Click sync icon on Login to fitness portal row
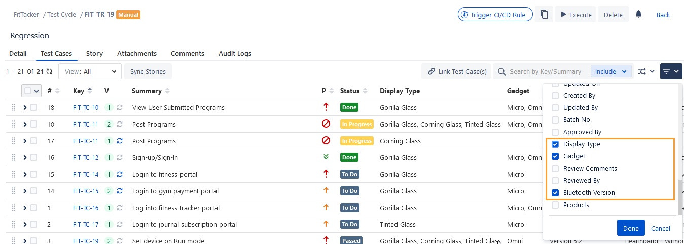The height and width of the screenshot is (244, 684). [120, 174]
